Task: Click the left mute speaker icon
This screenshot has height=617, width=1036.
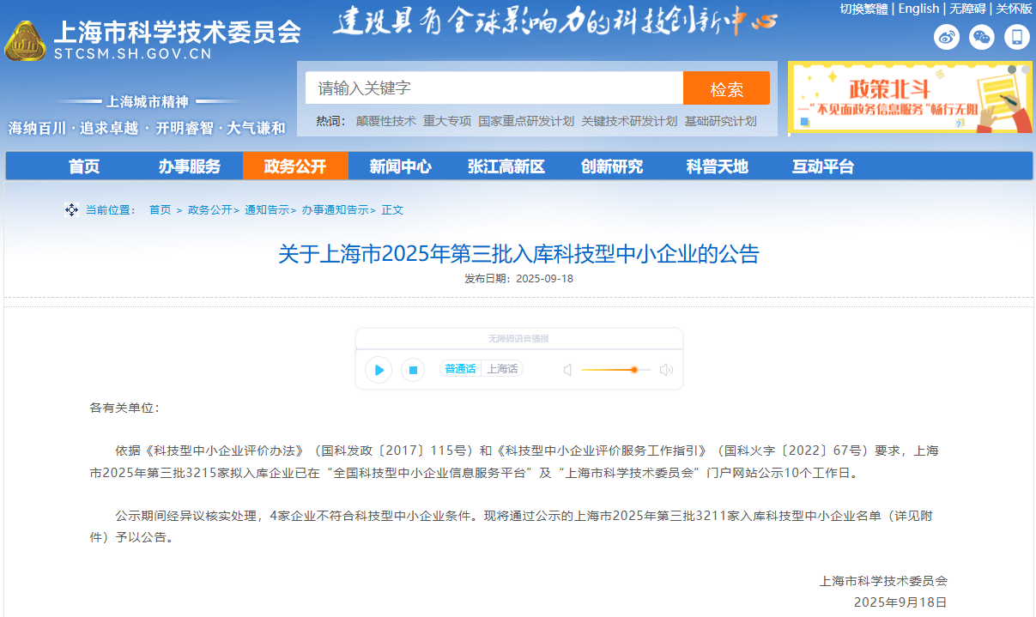Action: point(567,369)
